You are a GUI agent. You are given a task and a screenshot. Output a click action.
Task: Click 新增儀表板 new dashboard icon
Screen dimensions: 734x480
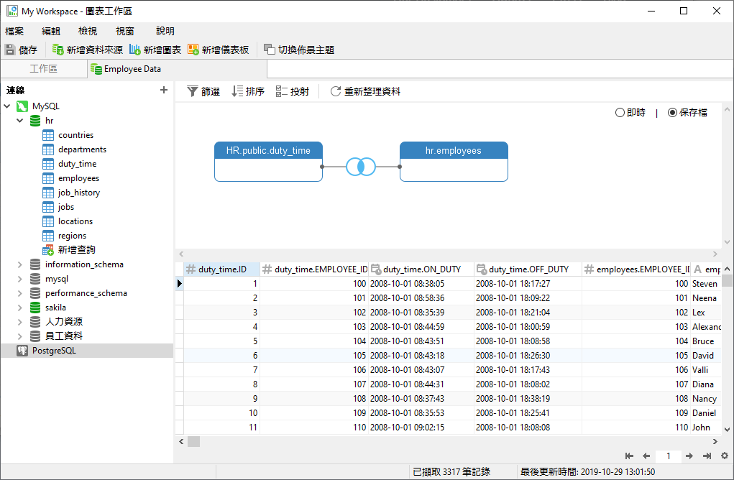point(193,50)
